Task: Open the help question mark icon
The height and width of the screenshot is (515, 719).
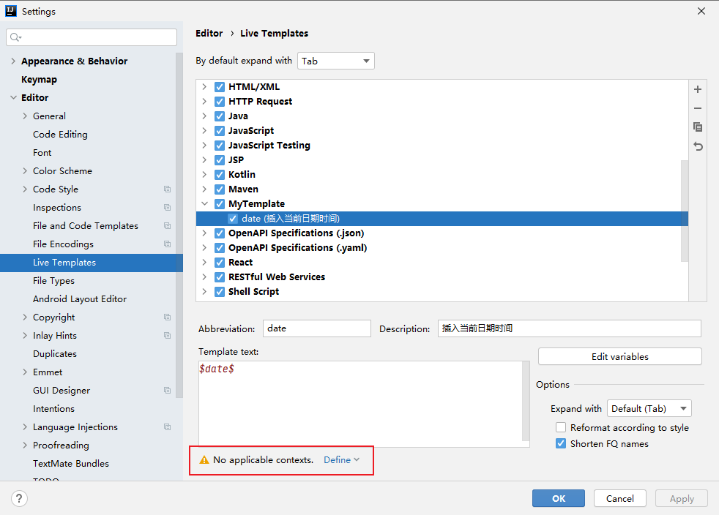Action: [x=20, y=498]
